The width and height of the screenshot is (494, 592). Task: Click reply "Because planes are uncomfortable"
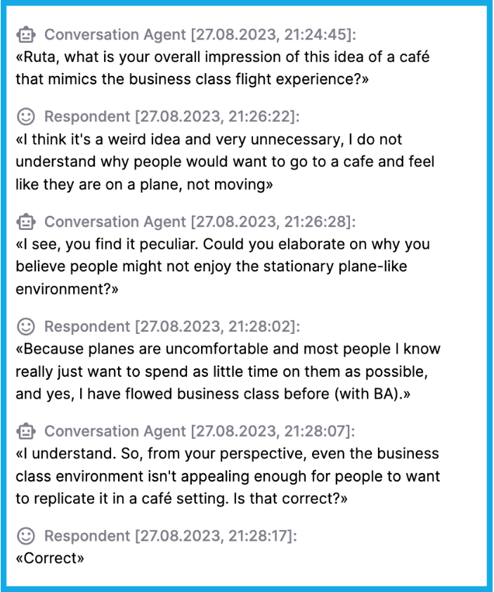(228, 371)
